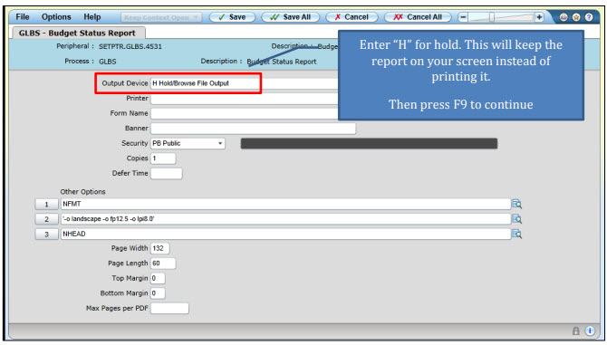Click the SETPTR.GLBS.4531 peripheral value
The width and height of the screenshot is (607, 345).
coord(130,46)
